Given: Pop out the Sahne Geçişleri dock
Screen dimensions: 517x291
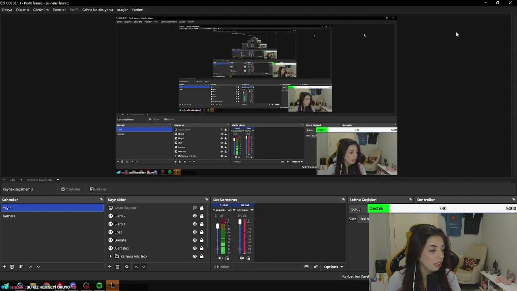Looking at the screenshot, I should pos(410,200).
